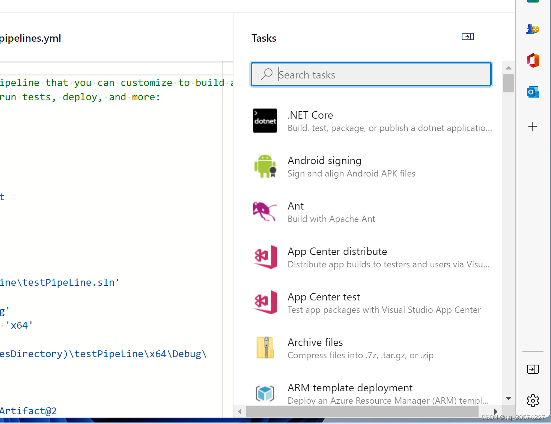Open Outlook in Edge sidebar
The height and width of the screenshot is (424, 551).
tap(533, 92)
